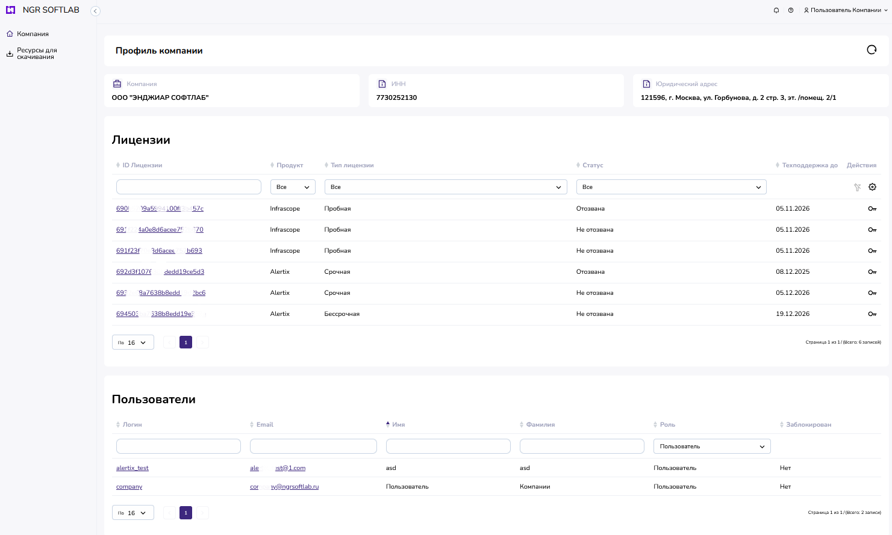Viewport: 892px width, 535px height.
Task: Clear license table filters via funnel icon
Action: point(857,187)
